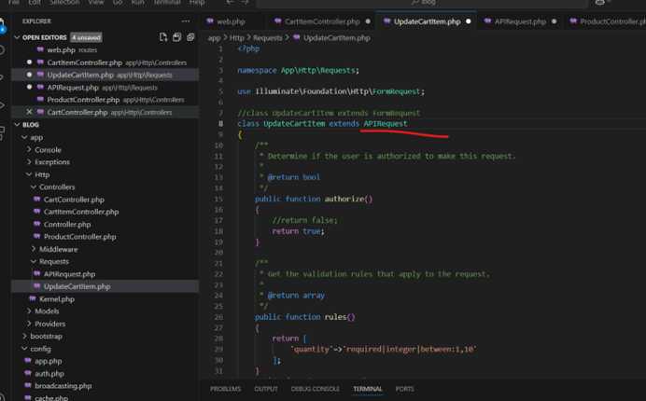Image resolution: width=646 pixels, height=401 pixels.
Task: Click the PHP icon in the breadcrumb file entry
Action: point(297,37)
